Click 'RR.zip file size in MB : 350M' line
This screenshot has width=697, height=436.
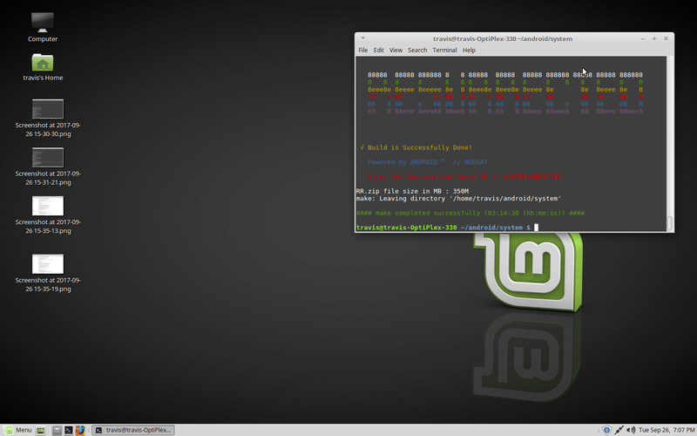coord(412,191)
